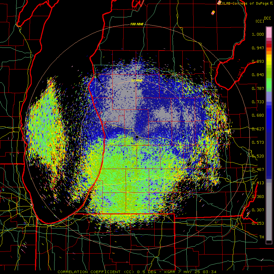Select the 50 NMI range ring label

[137, 80]
